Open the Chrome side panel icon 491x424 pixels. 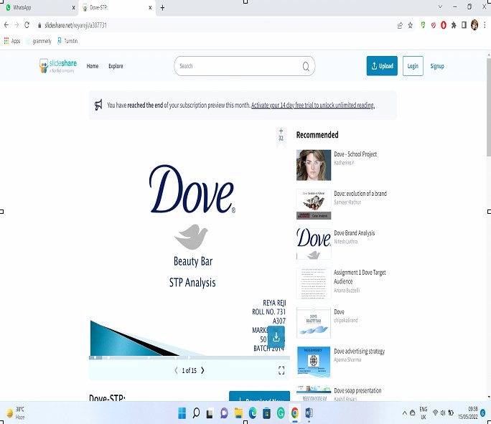click(464, 25)
